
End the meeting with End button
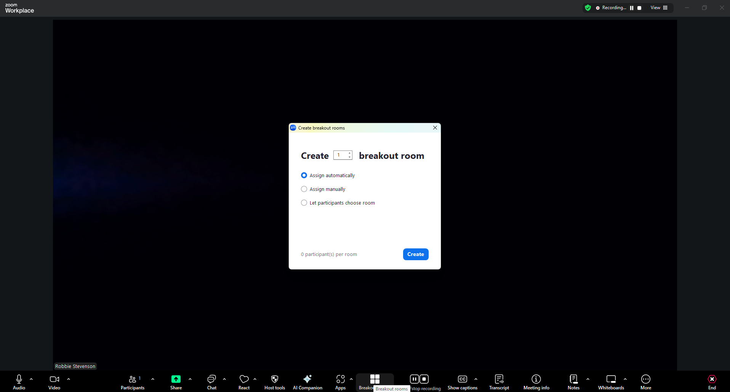pyautogui.click(x=712, y=379)
